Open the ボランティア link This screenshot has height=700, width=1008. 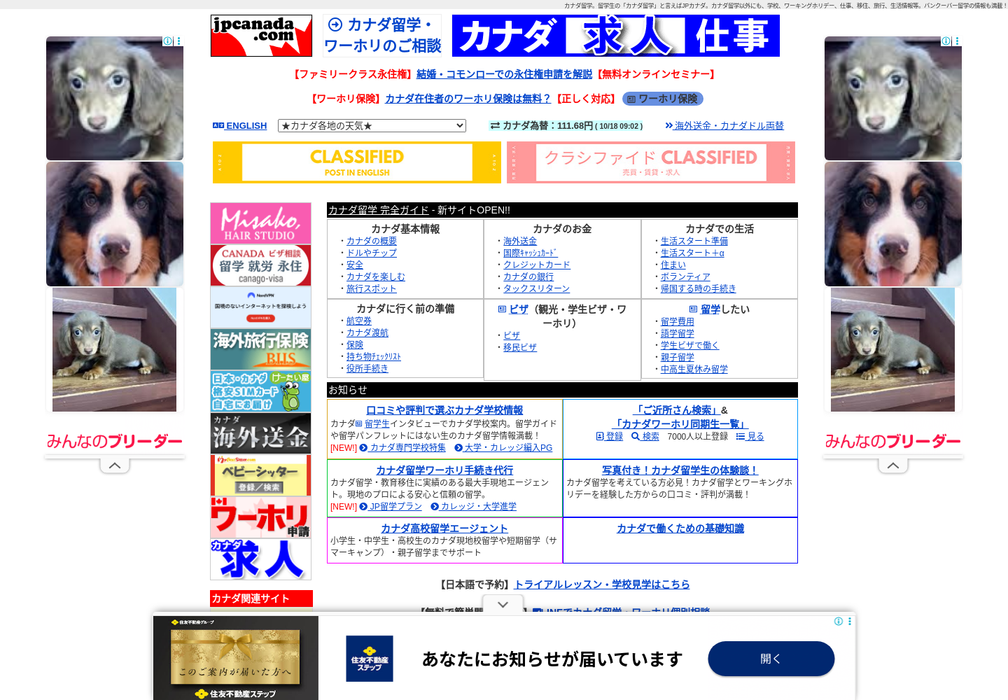pyautogui.click(x=686, y=276)
